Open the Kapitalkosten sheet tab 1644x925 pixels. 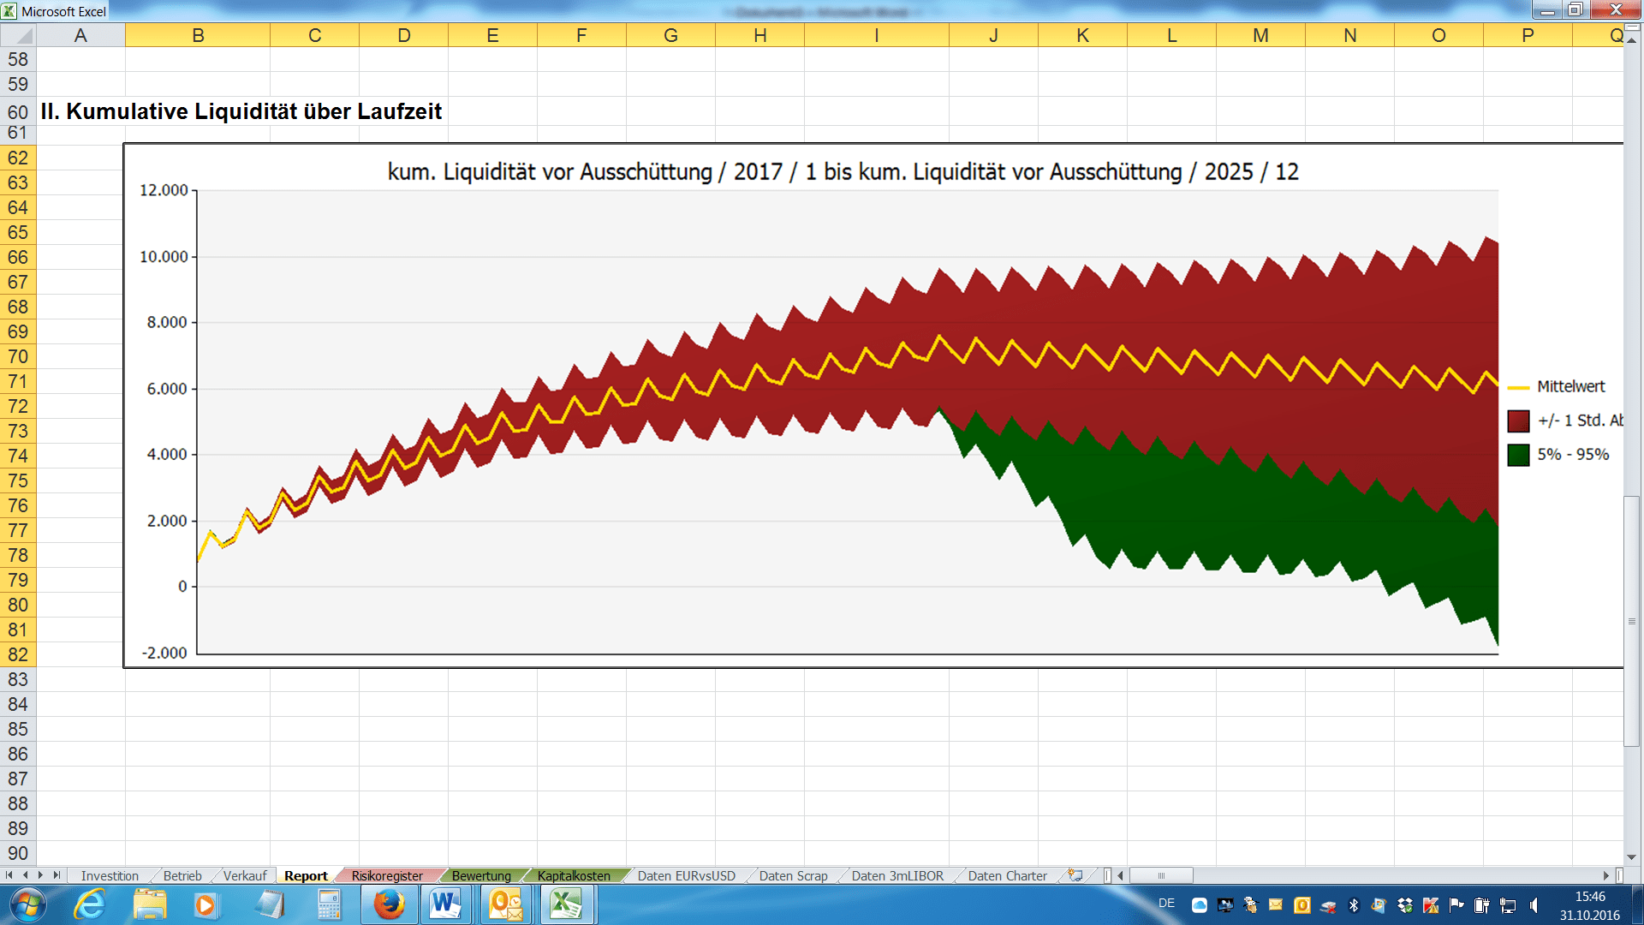(574, 875)
